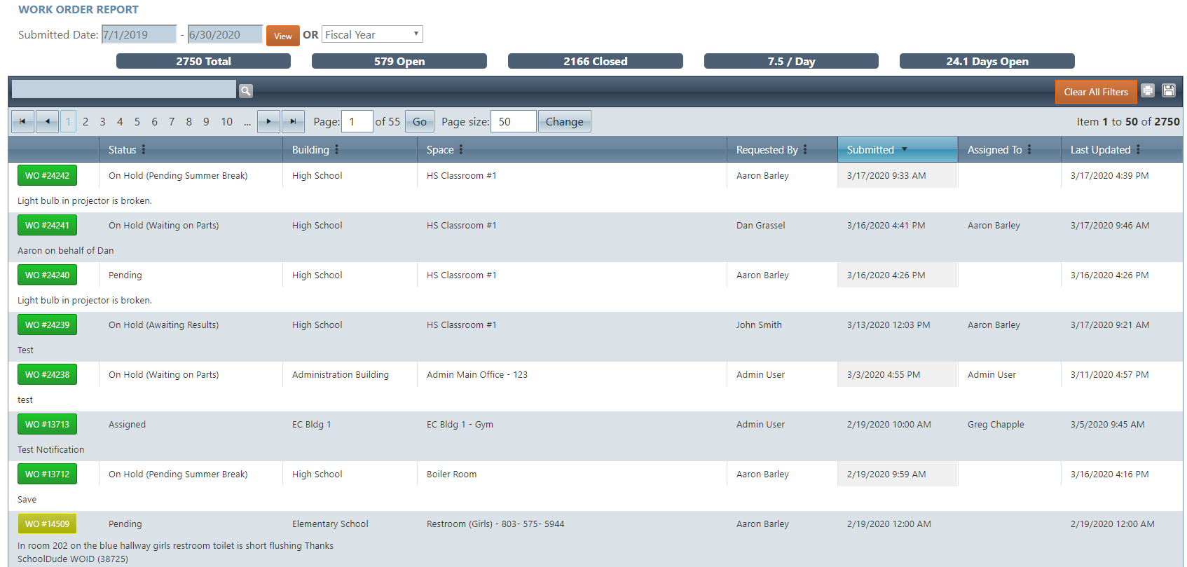Select page 2 in pager
Viewport: 1187px width, 567px height.
(x=85, y=121)
